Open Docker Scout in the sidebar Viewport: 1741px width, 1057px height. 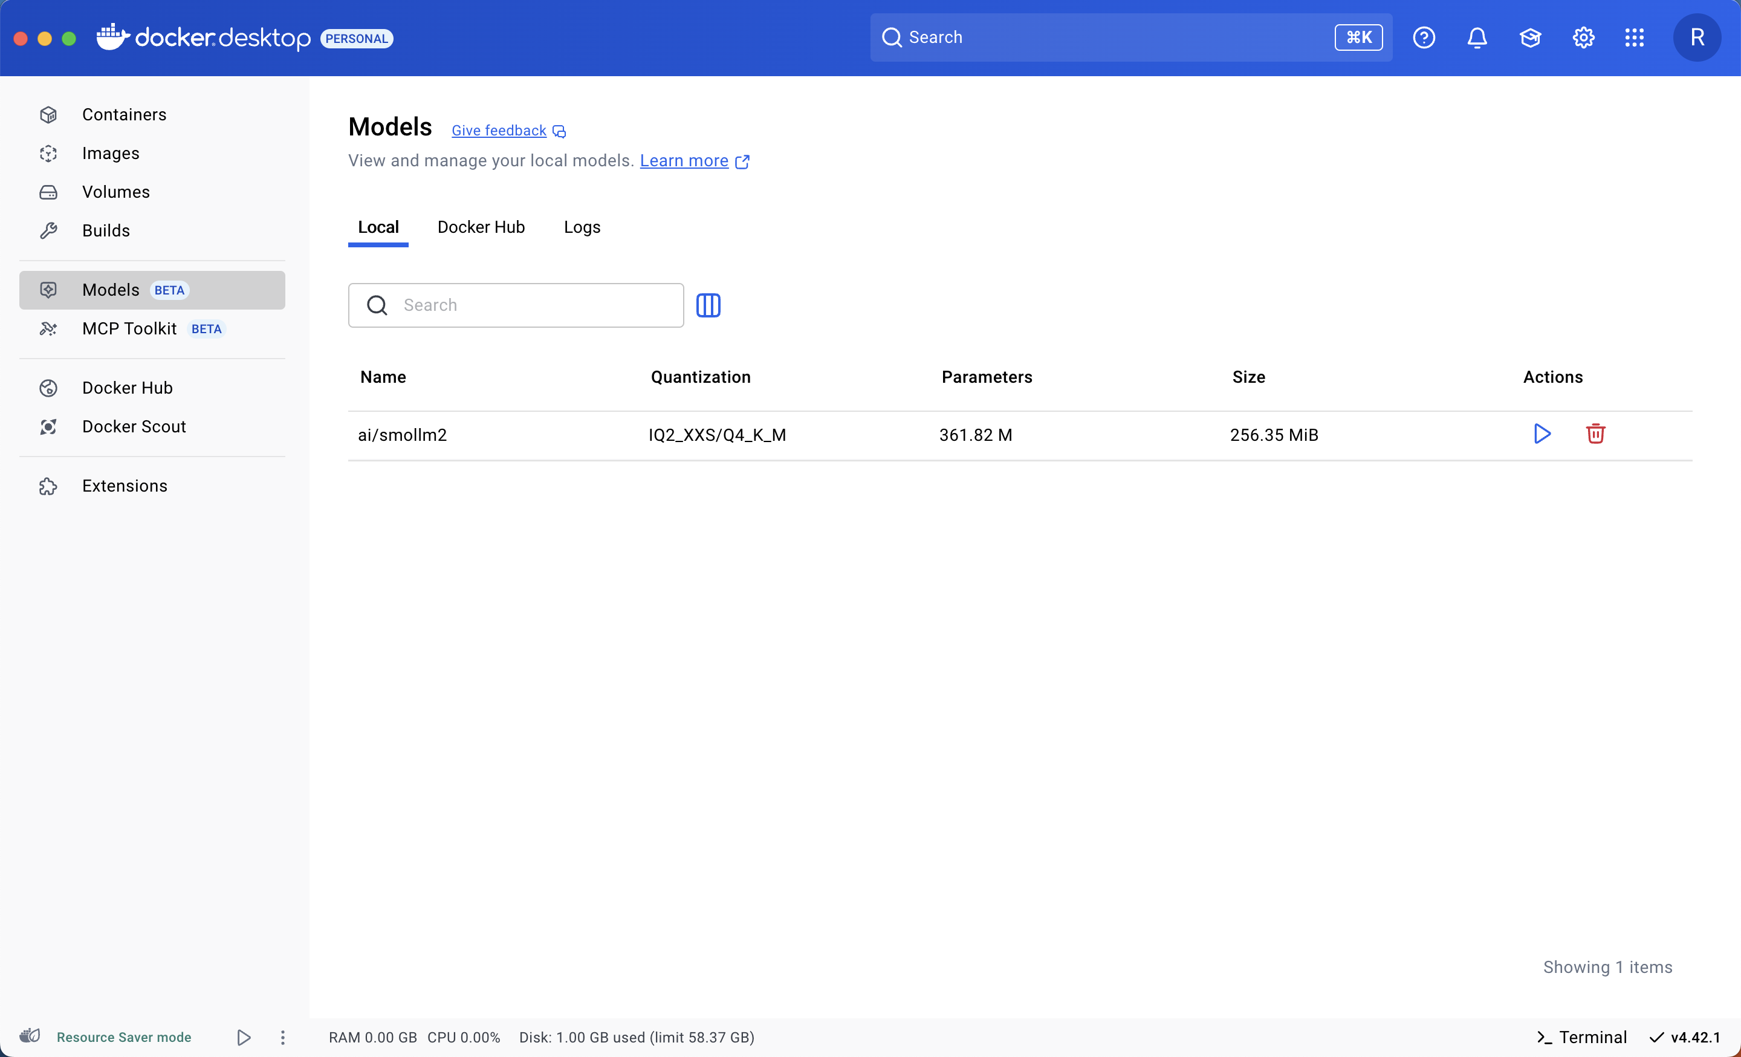[152, 427]
